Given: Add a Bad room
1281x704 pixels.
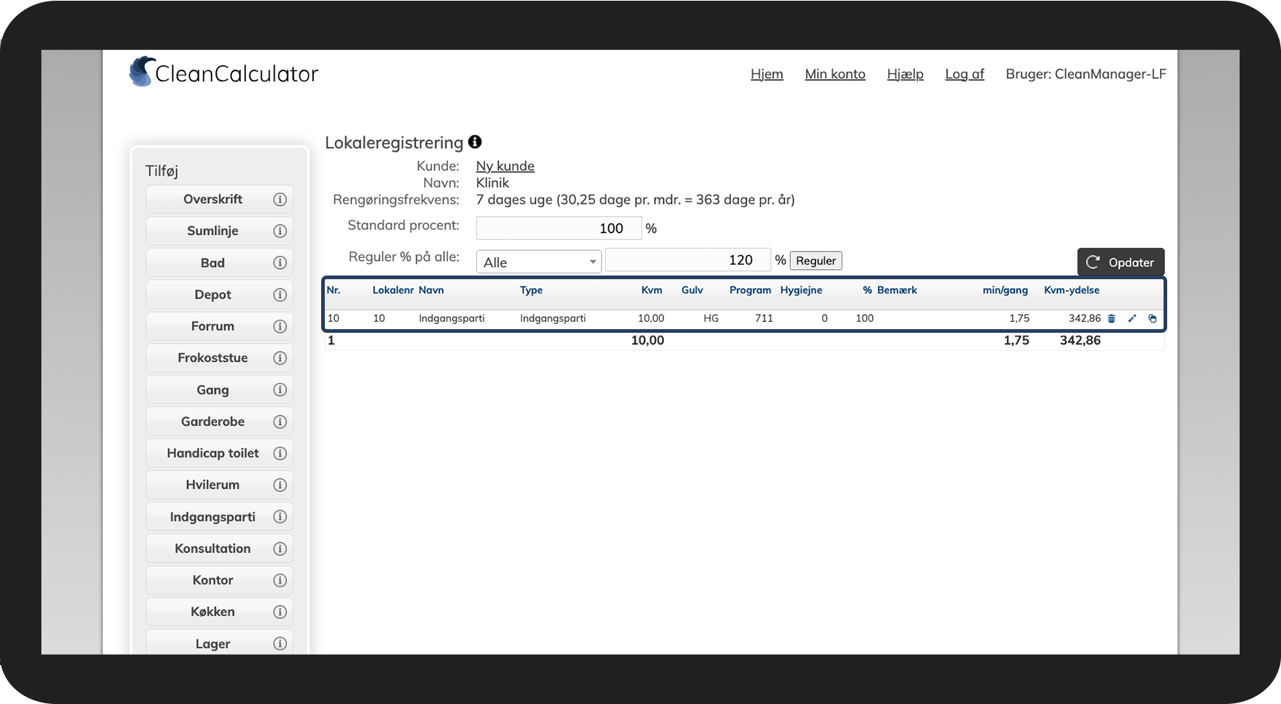Looking at the screenshot, I should (x=220, y=262).
